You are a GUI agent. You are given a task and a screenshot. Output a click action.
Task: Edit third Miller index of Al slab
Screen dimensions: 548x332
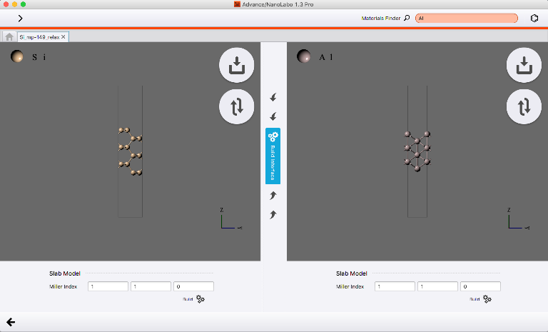point(480,286)
